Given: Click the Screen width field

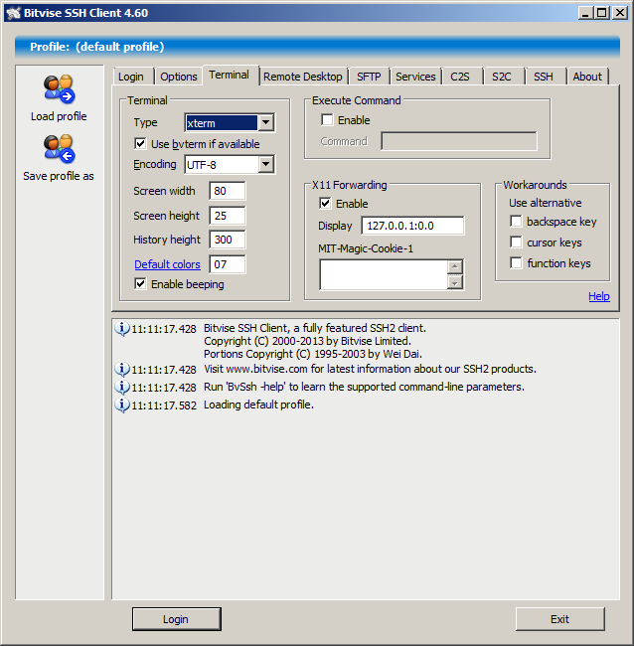Looking at the screenshot, I should pyautogui.click(x=227, y=191).
